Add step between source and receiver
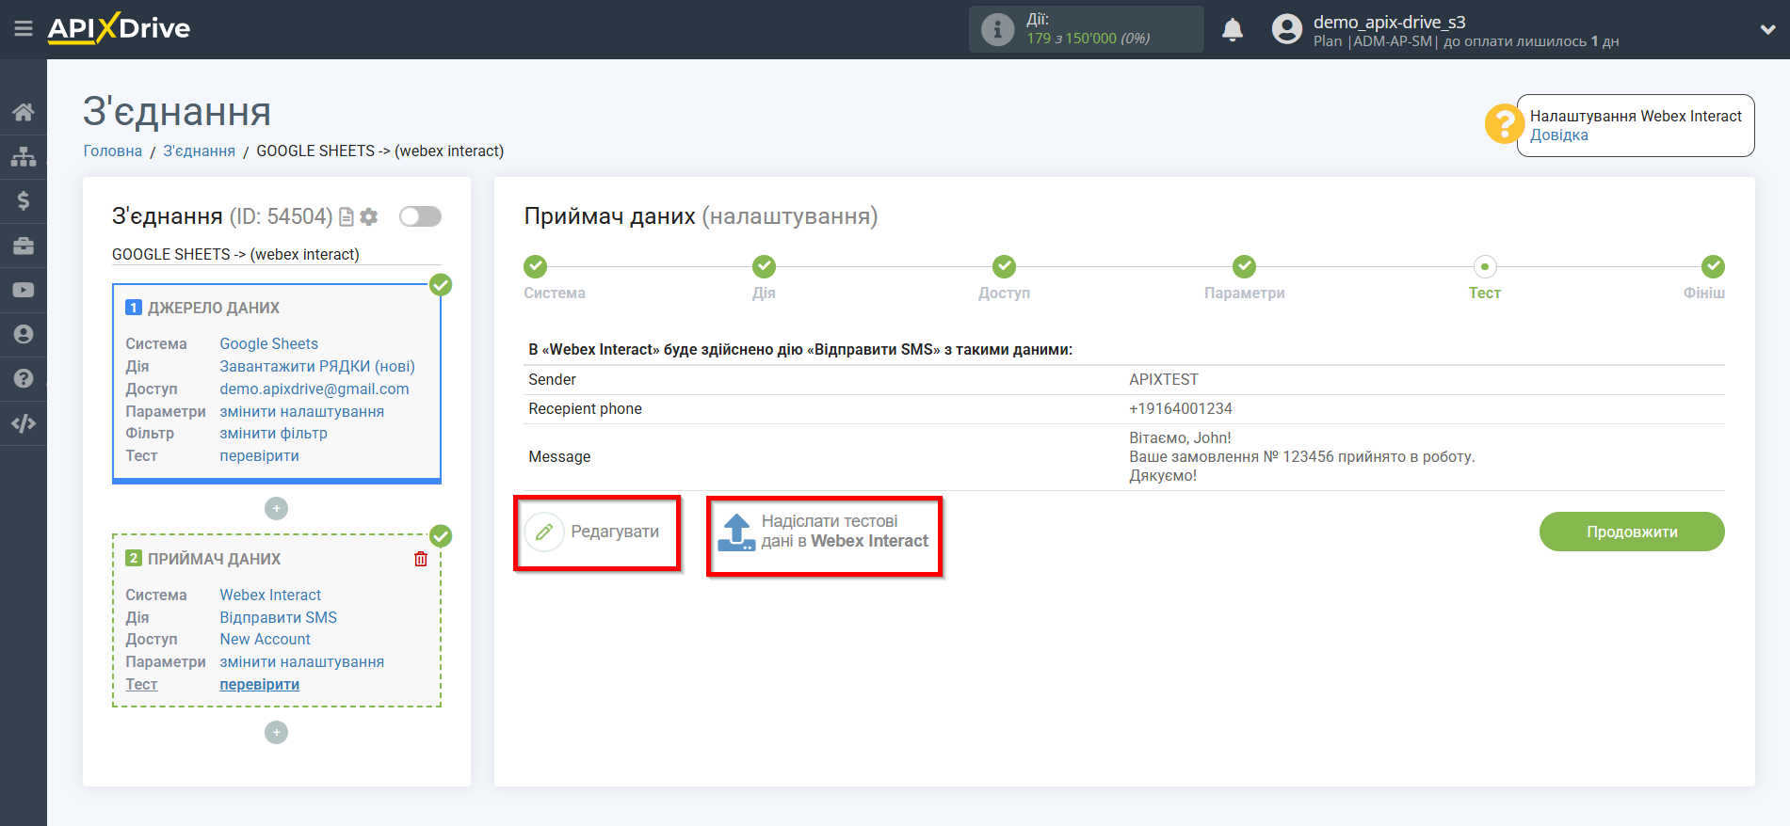The width and height of the screenshot is (1790, 826). pos(276,509)
